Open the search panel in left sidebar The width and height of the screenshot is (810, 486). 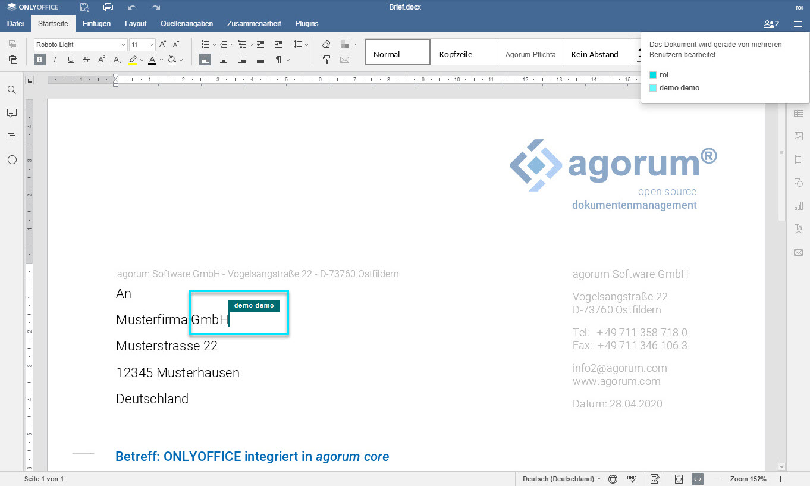12,90
